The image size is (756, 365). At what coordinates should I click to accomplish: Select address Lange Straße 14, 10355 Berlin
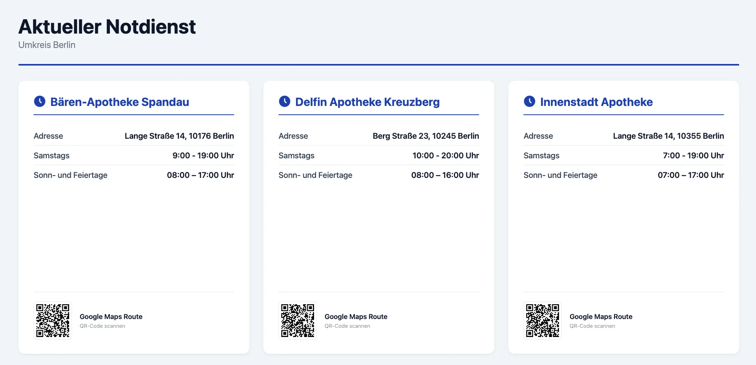click(668, 136)
